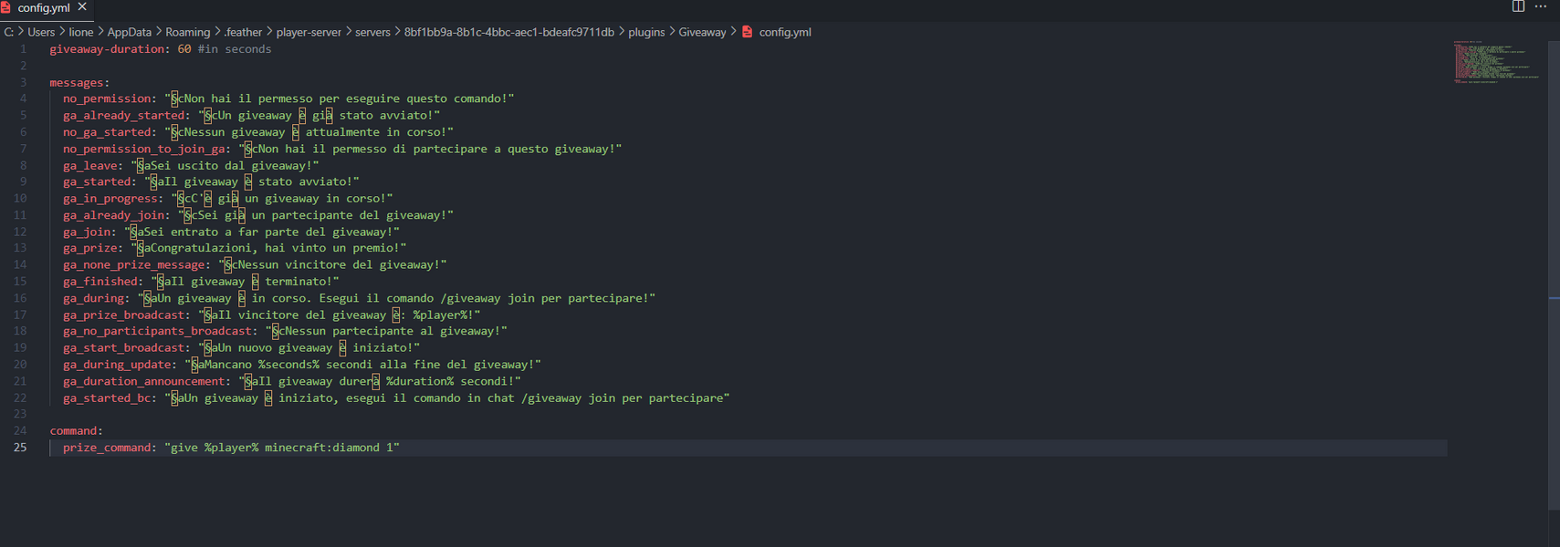Open the Roaming breadcrumb segment

[187, 32]
